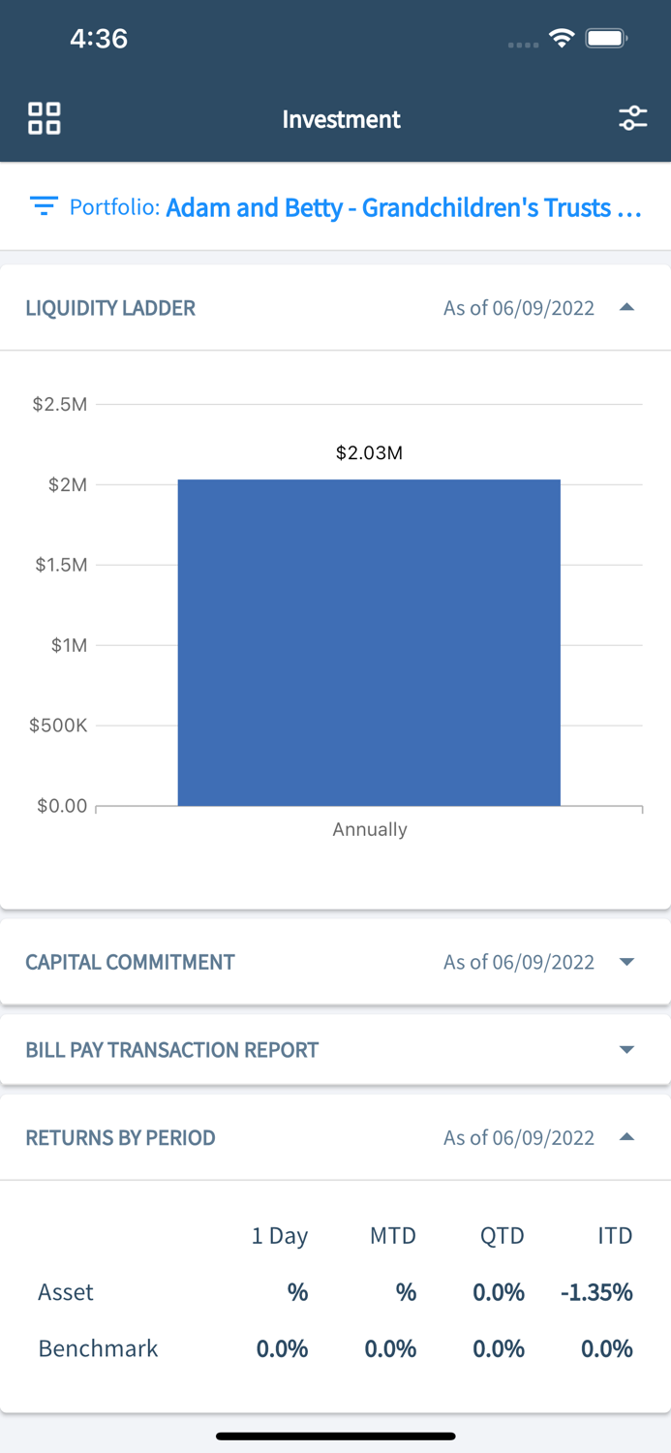671x1453 pixels.
Task: Select the Adam and Betty portfolio link
Action: coord(403,207)
